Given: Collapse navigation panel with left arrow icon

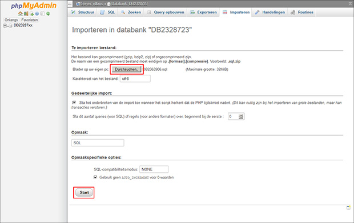Looking at the screenshot, I should pyautogui.click(x=70, y=4).
